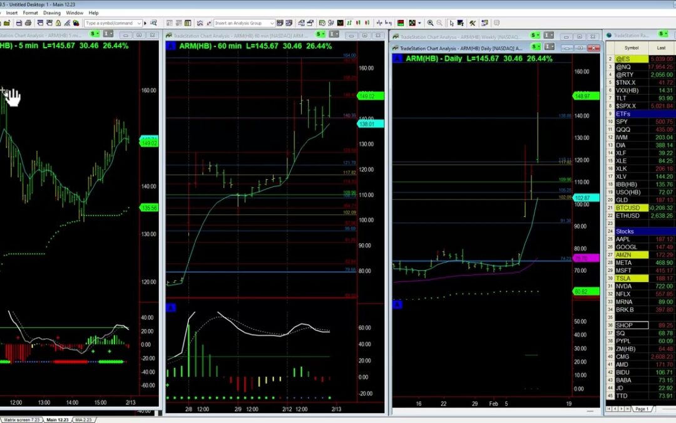Select the pointer cursor tool
This screenshot has width=676, height=423.
tap(450, 23)
